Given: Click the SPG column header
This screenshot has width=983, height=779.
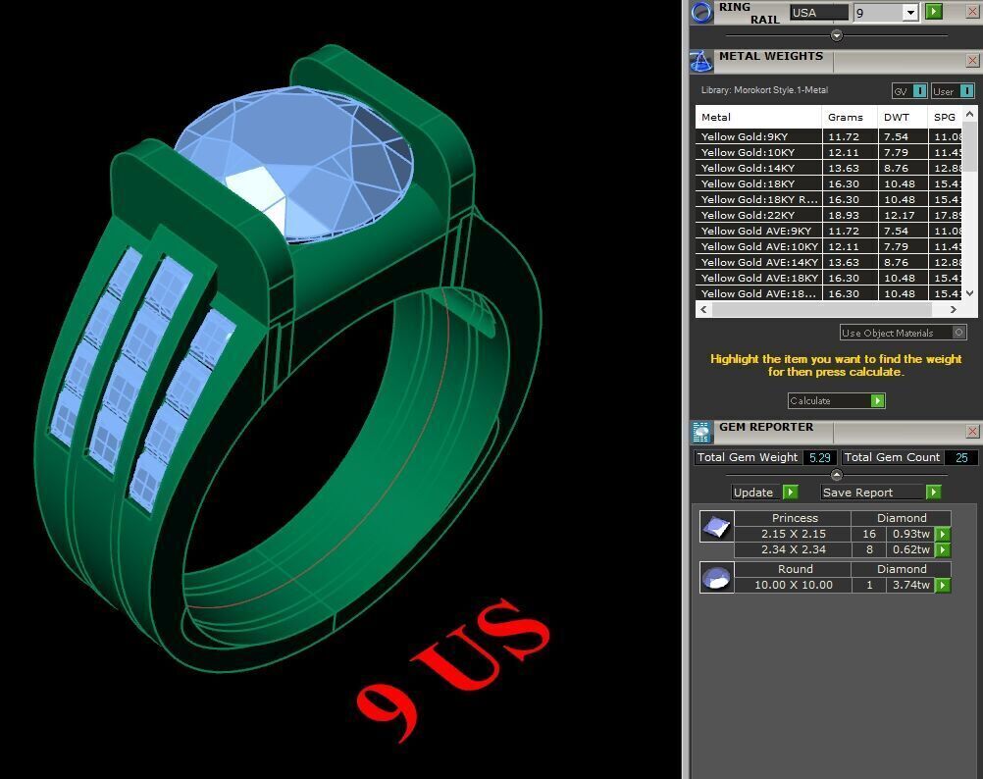Looking at the screenshot, I should (946, 117).
